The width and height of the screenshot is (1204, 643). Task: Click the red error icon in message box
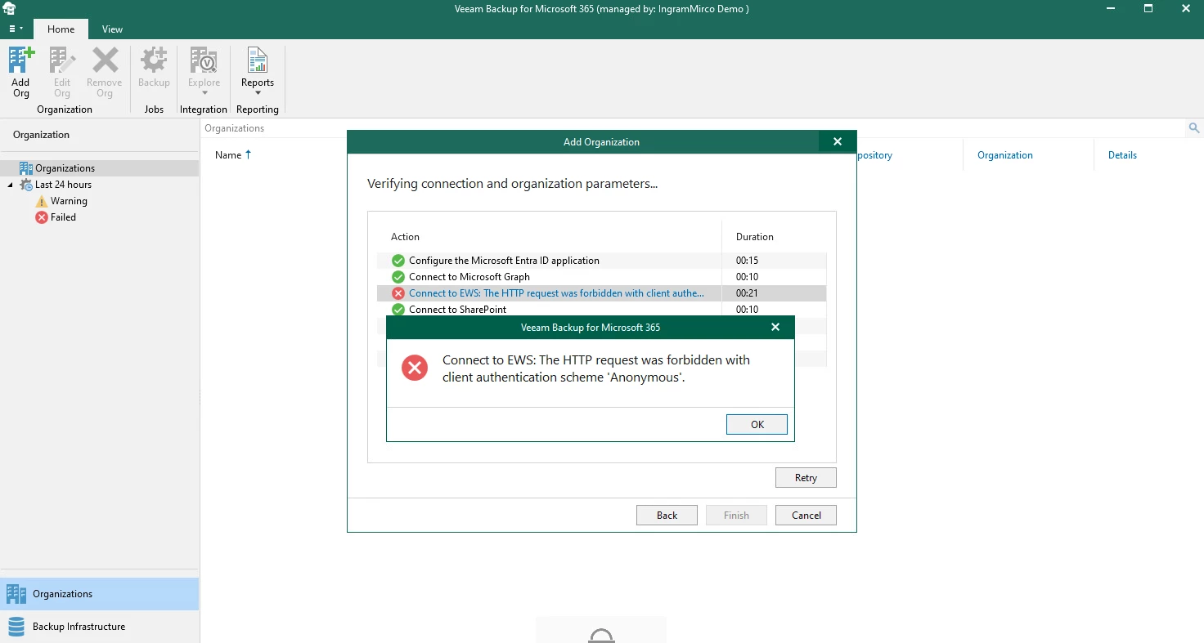coord(415,368)
